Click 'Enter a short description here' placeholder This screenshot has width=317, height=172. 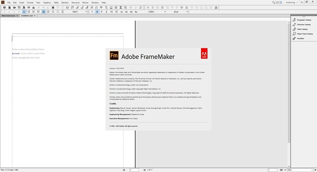coord(28,49)
